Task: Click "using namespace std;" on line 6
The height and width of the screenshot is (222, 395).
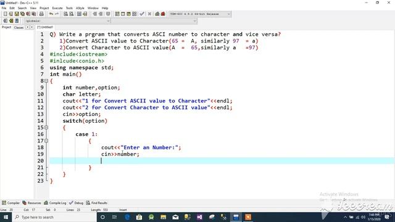Action: pyautogui.click(x=81, y=67)
